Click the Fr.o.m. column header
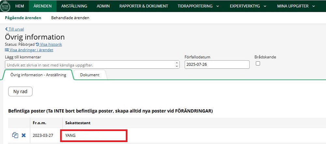 click(39, 123)
